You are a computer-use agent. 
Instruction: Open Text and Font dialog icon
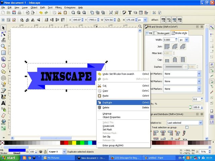[x=130, y=13]
